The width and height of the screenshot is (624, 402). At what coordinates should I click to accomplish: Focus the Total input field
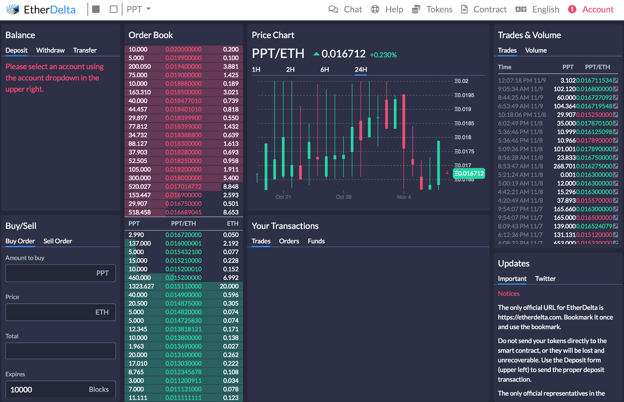pyautogui.click(x=60, y=351)
